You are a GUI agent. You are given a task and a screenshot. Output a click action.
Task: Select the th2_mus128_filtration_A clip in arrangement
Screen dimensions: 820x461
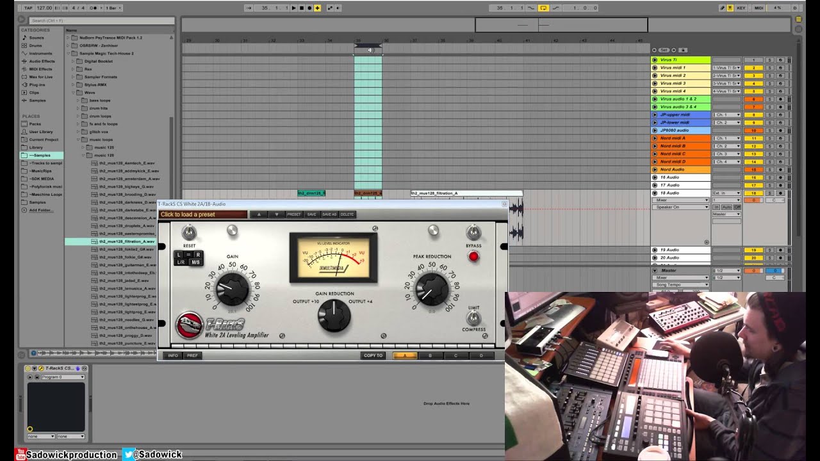466,193
